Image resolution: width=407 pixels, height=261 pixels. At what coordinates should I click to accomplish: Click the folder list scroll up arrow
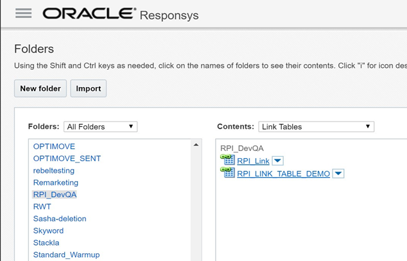(x=196, y=145)
